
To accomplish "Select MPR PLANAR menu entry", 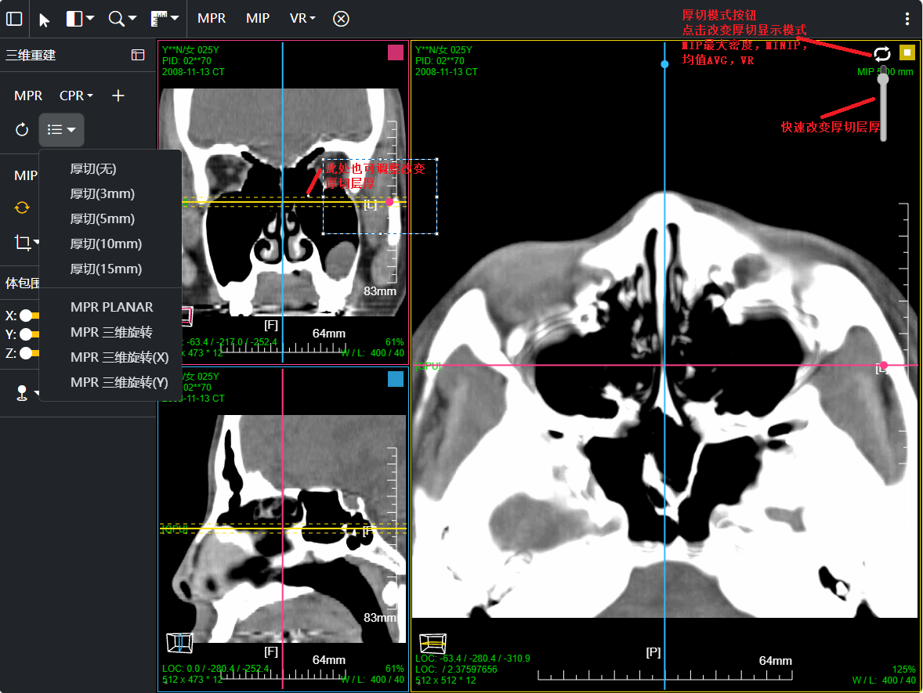I will [x=112, y=307].
